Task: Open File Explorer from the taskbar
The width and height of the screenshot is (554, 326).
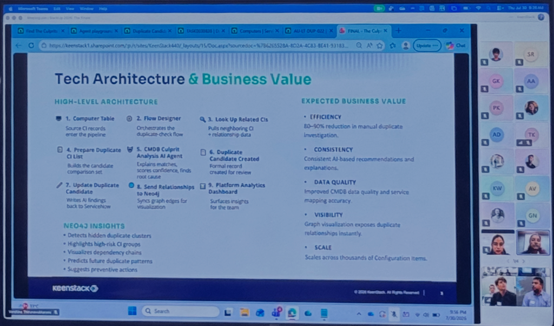Action: pos(244,312)
